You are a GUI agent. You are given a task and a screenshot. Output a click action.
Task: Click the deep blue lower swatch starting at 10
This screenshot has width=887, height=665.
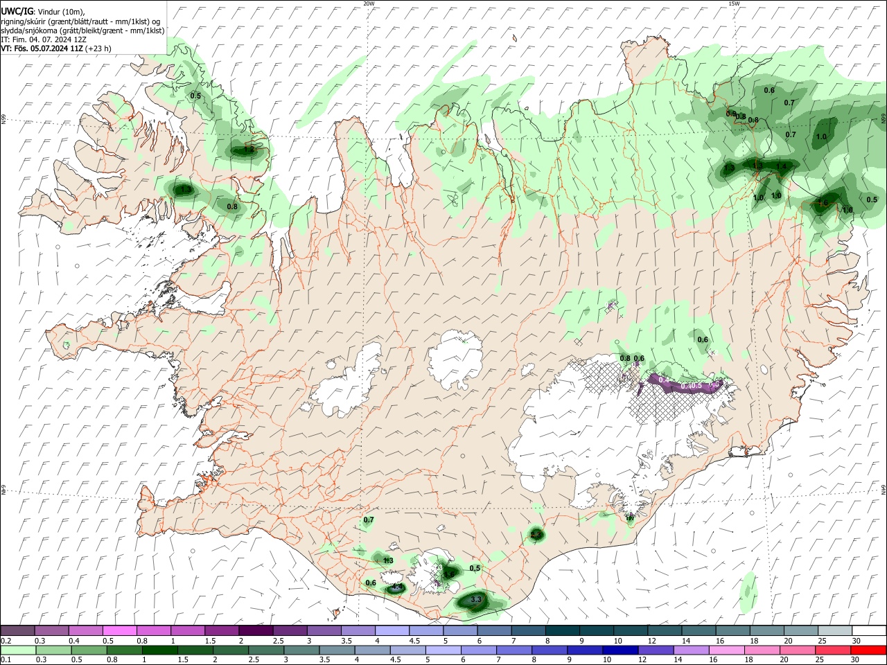point(620,650)
